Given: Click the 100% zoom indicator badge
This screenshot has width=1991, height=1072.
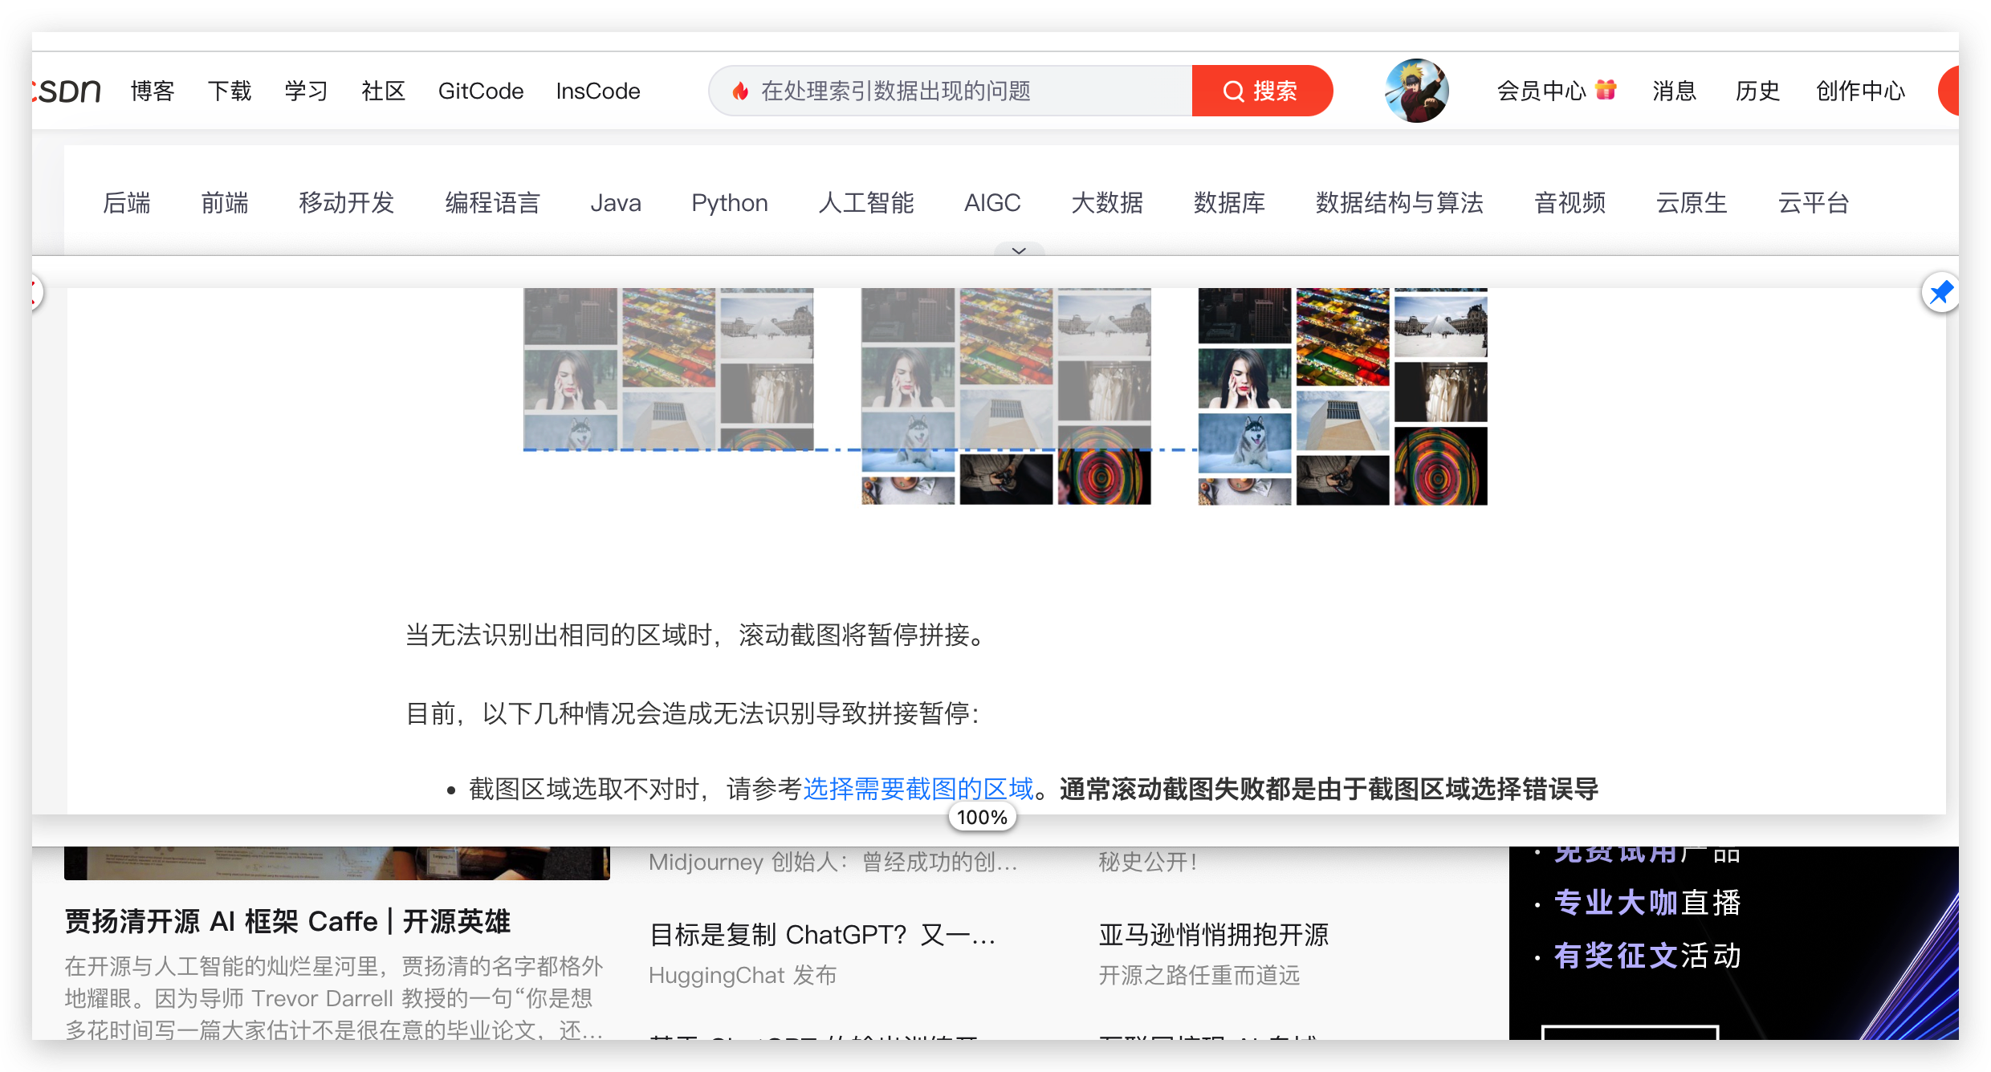Looking at the screenshot, I should (x=982, y=818).
